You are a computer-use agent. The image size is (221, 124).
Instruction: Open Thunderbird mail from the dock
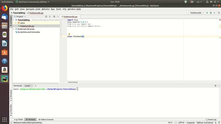[4, 17]
